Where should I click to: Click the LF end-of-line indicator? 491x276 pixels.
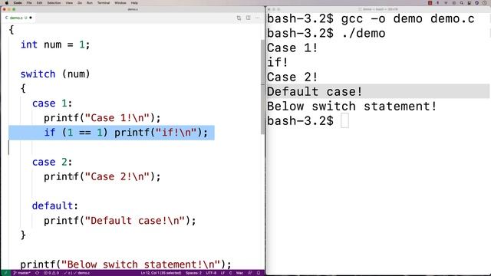coord(222,273)
